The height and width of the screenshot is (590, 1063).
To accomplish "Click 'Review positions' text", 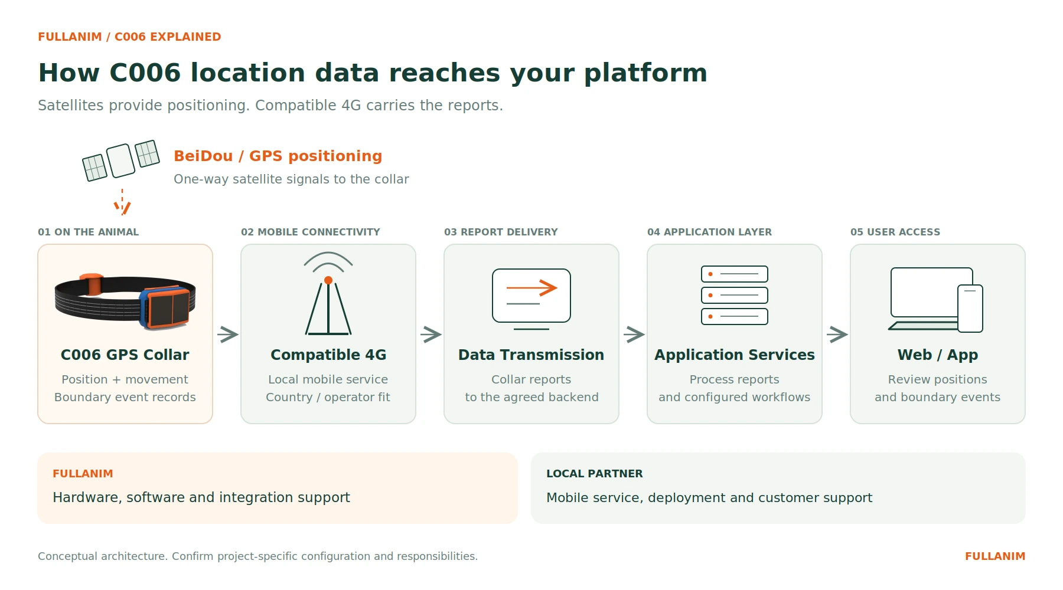I will [x=938, y=379].
